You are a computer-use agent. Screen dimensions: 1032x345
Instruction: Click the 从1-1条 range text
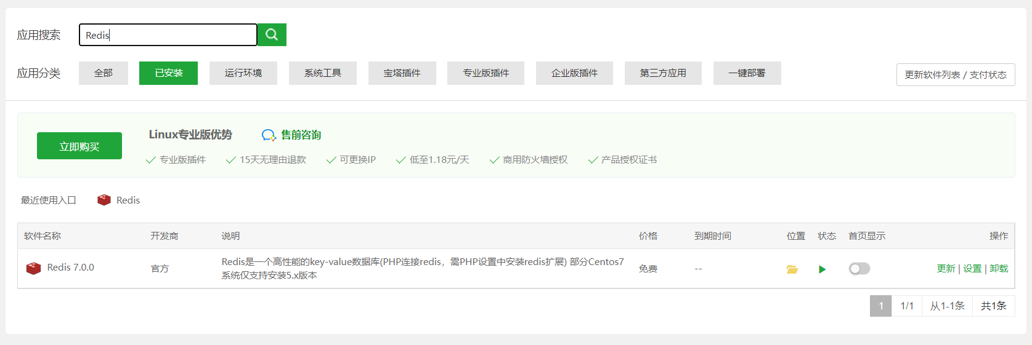[x=948, y=306]
